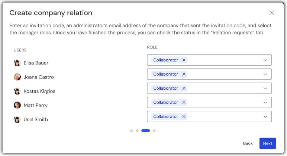The height and width of the screenshot is (156, 287).
Task: Expand role dropdown for Elisa Bauer
Action: pos(265,60)
